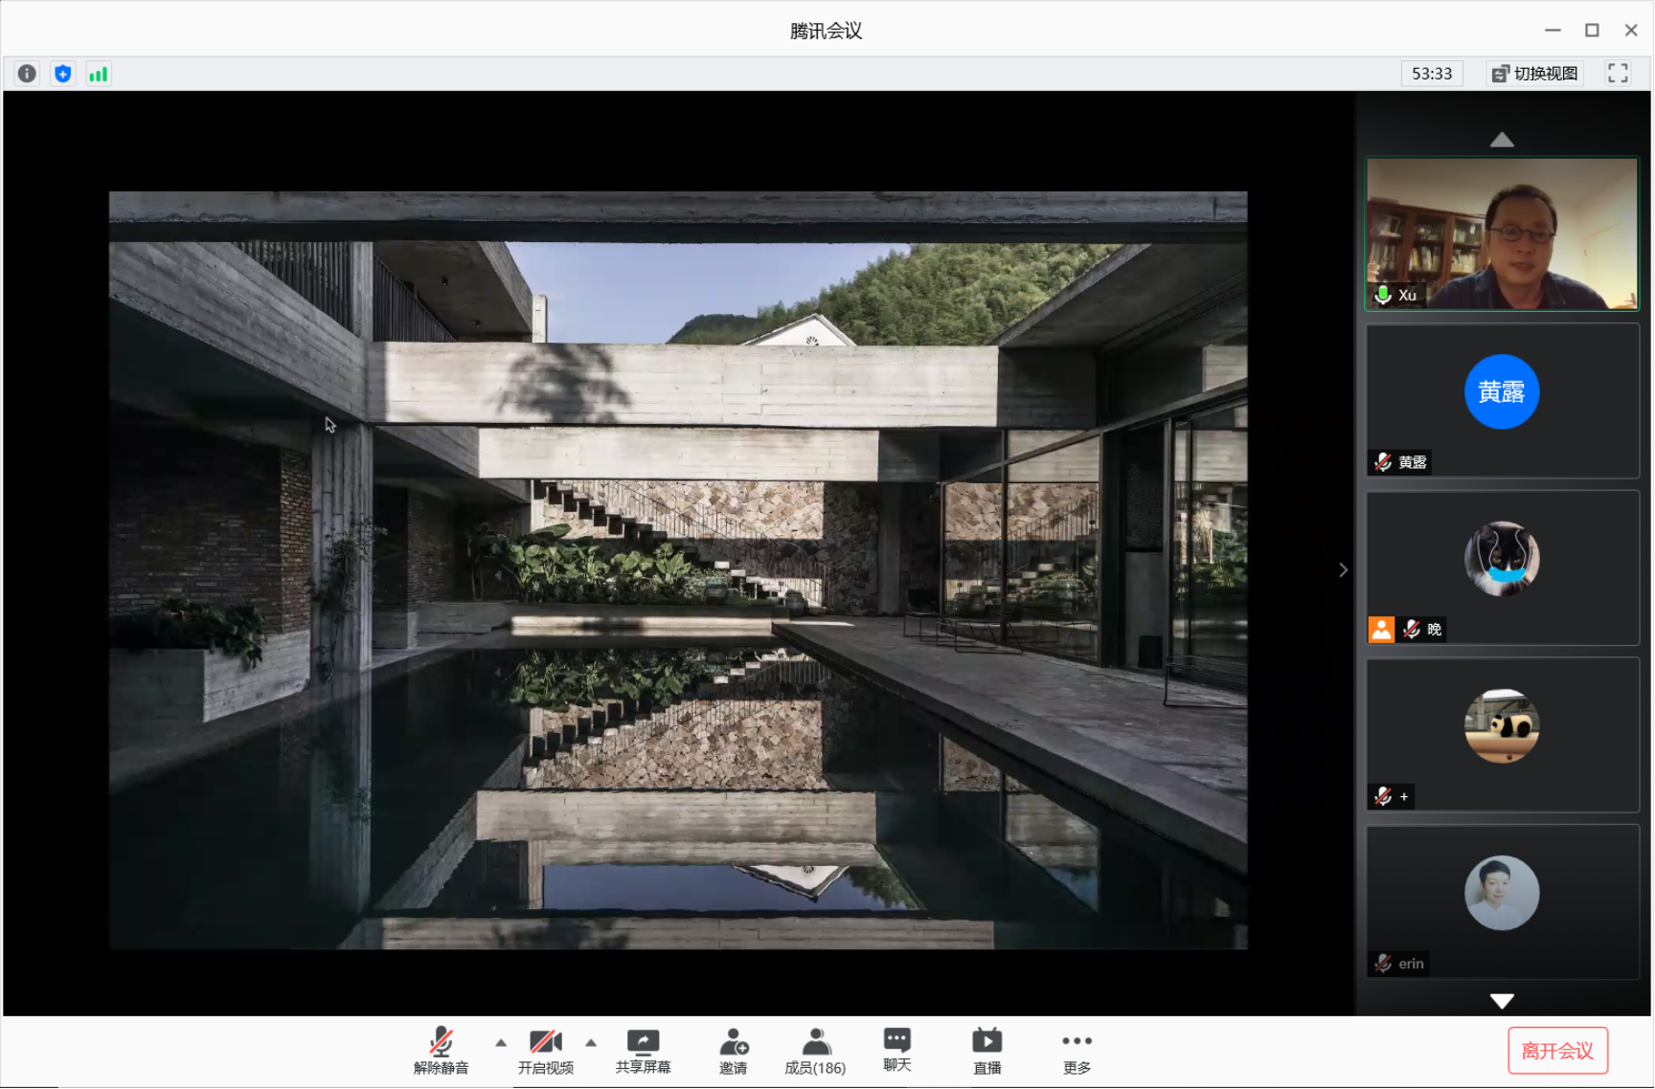Unmute microphone (解除静音)
Viewport: 1655px width, 1089px height.
coord(441,1051)
